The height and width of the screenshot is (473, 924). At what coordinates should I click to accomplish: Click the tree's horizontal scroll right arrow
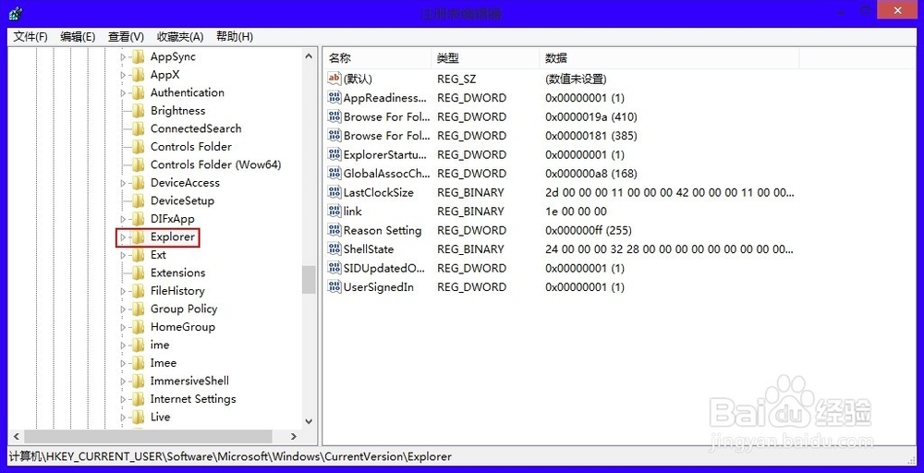[294, 436]
